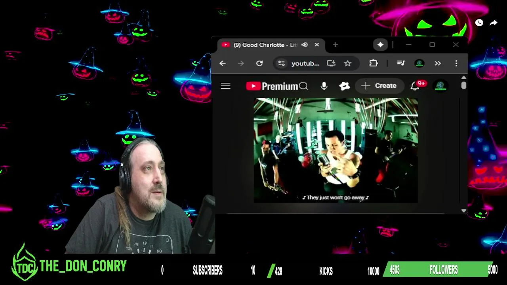Viewport: 507px width, 285px height.
Task: Open YouTube notifications bell
Action: tap(415, 86)
